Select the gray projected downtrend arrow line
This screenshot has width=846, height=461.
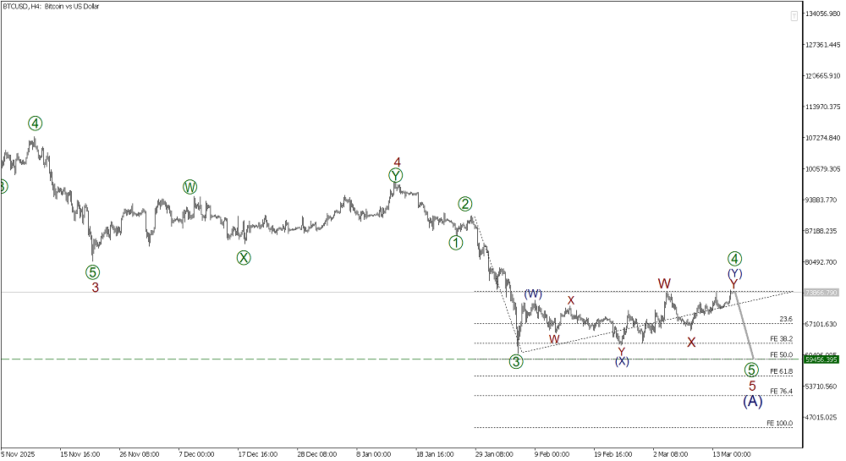pyautogui.click(x=744, y=326)
